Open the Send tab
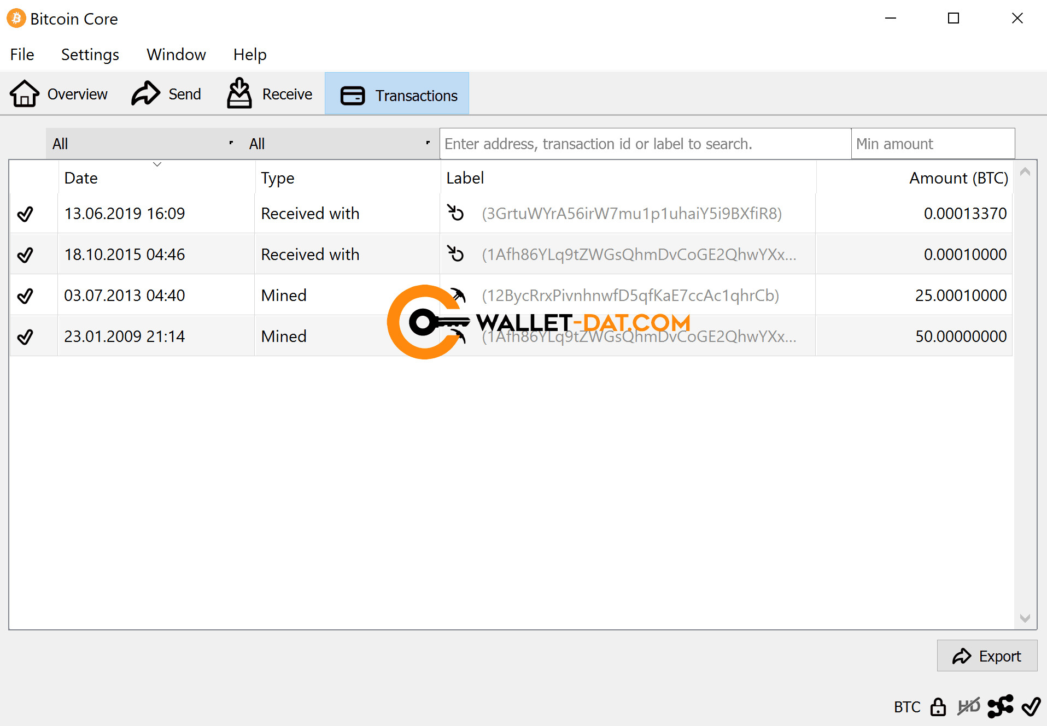Image resolution: width=1047 pixels, height=726 pixels. tap(166, 94)
